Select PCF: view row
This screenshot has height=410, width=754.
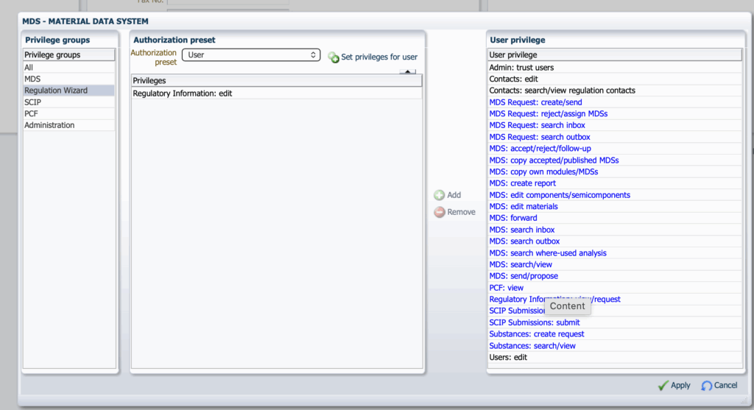(615, 287)
